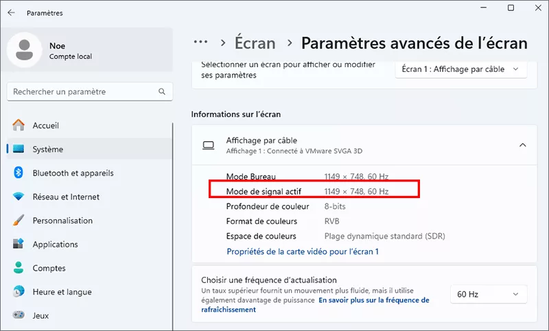
Task: Click the Mode de signal actif value
Action: 356,191
